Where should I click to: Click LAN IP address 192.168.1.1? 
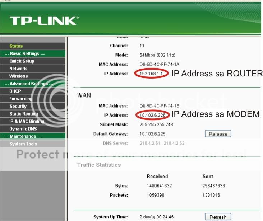(151, 74)
